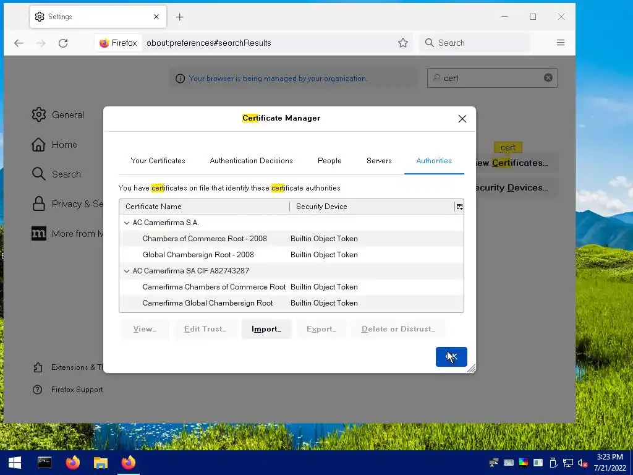Select Global Chambersign Root - 2008
Viewport: 633px width, 475px height.
pyautogui.click(x=291, y=255)
